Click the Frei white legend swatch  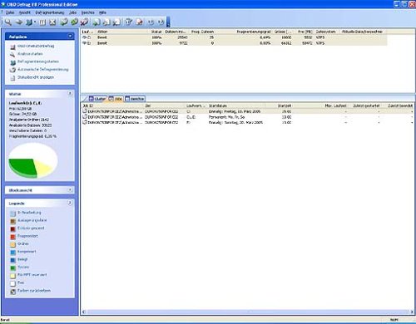(12, 283)
